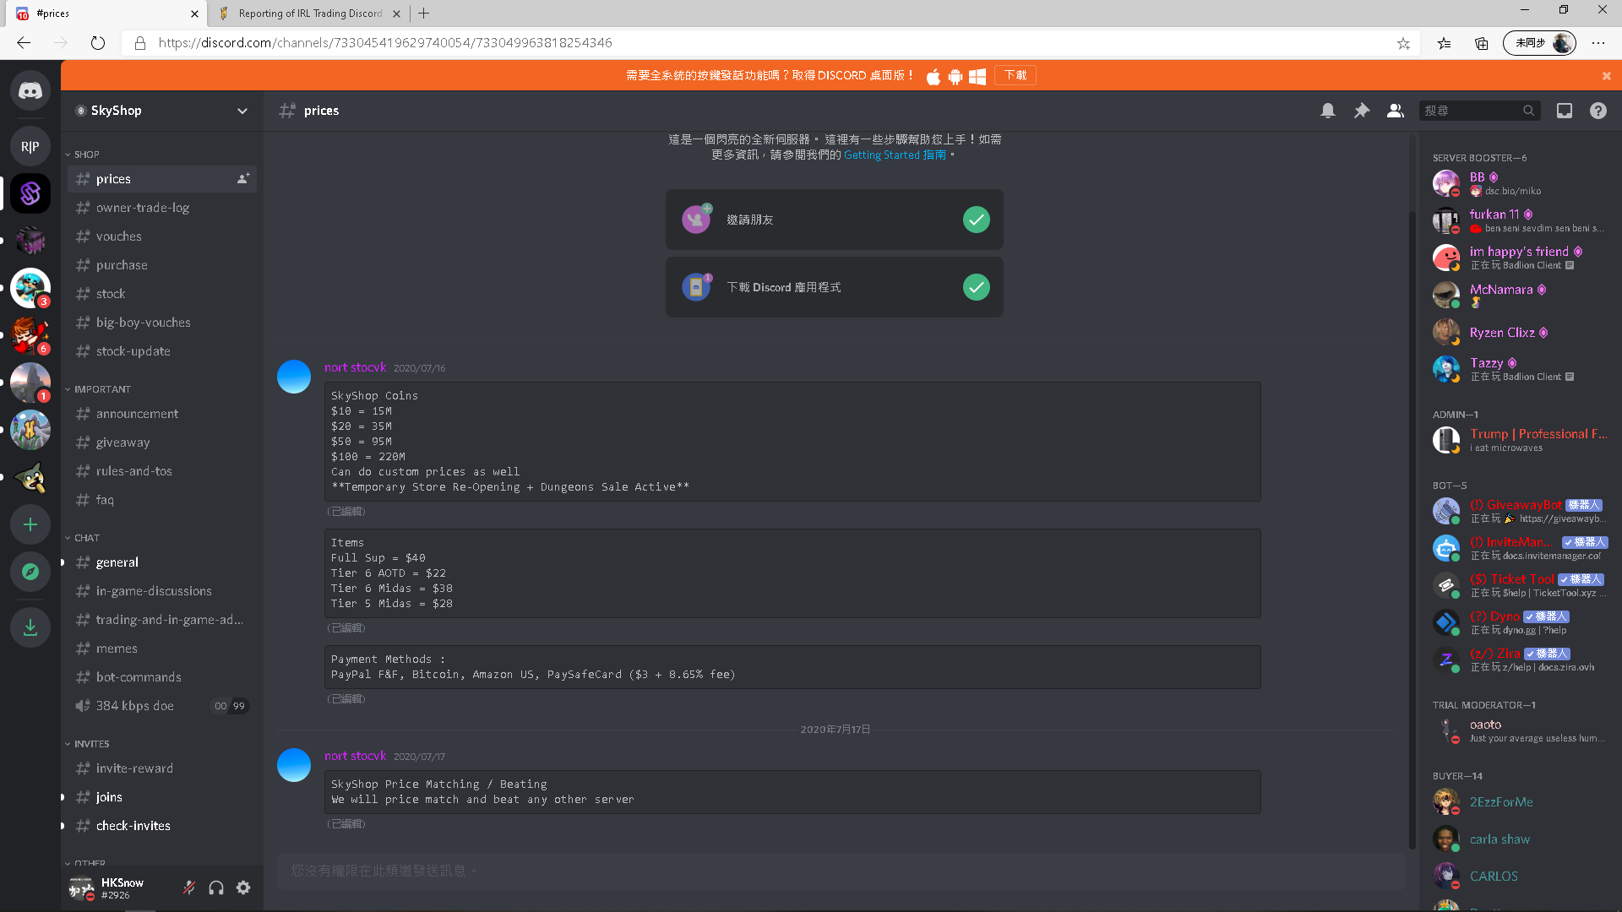1622x912 pixels.
Task: Open notification settings bell icon
Action: [1328, 111]
